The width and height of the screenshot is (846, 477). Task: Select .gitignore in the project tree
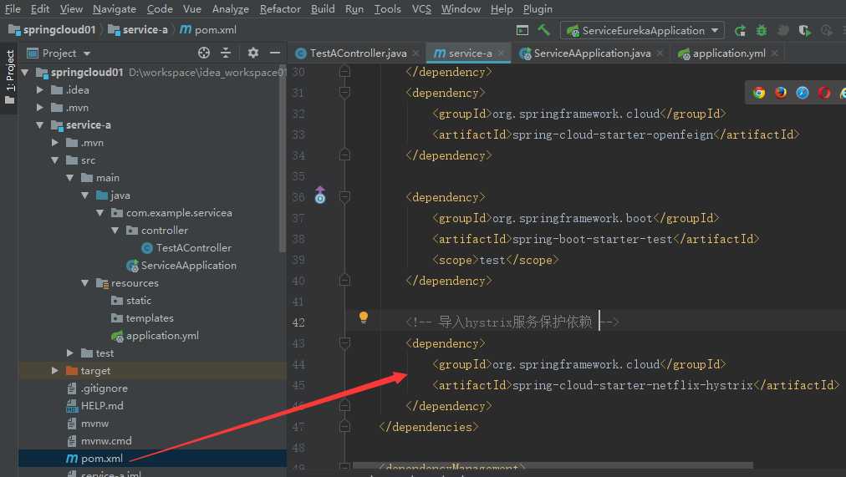pos(104,388)
